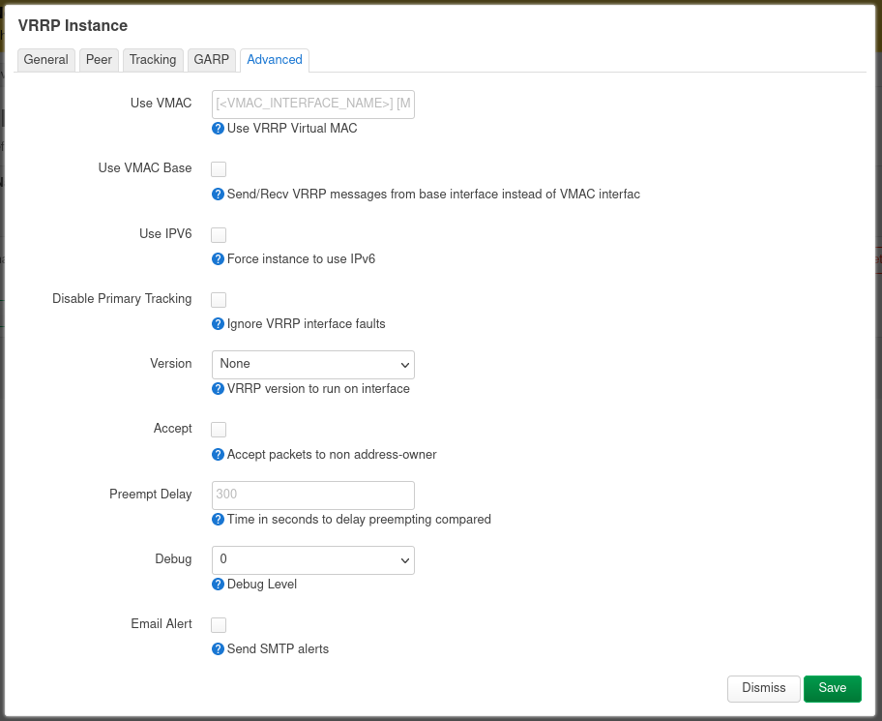
Task: Click the help icon beside Use VMAC Base
Action: [x=218, y=194]
